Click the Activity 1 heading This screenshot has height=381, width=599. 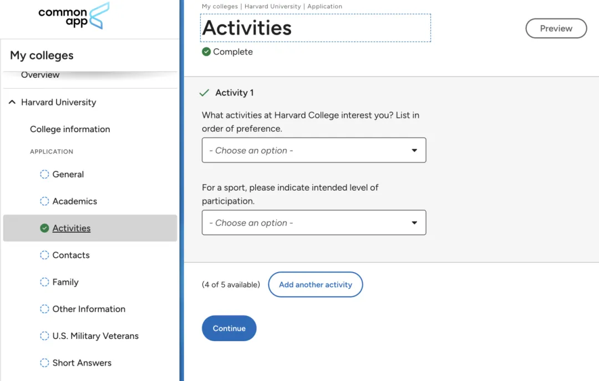(234, 93)
